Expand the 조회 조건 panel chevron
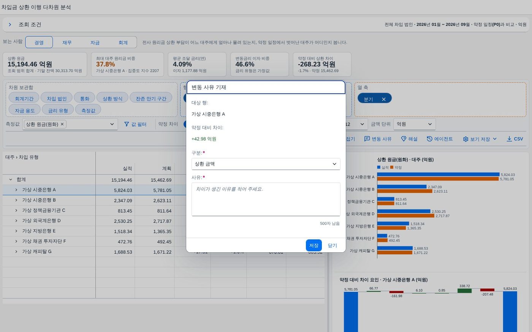Screen dimensions: 532x332 [10, 25]
